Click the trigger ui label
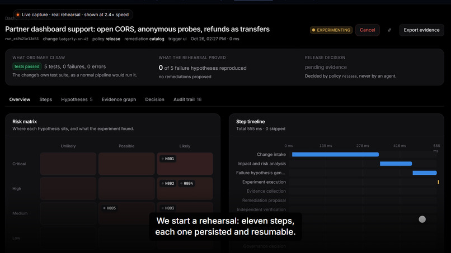The image size is (451, 253). pyautogui.click(x=177, y=39)
